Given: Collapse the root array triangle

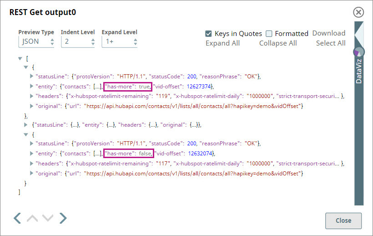Looking at the screenshot, I should pyautogui.click(x=20, y=58).
